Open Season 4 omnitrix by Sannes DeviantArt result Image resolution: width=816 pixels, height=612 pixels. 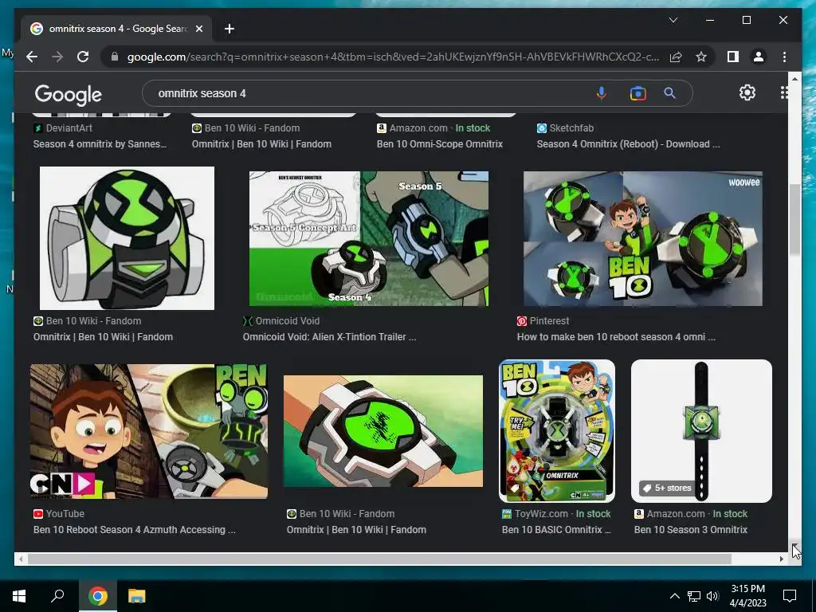point(100,144)
